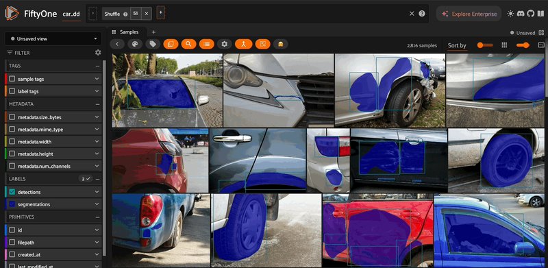Click the Shuffle stage help icon
Screen dimensions: 548x268
point(125,14)
